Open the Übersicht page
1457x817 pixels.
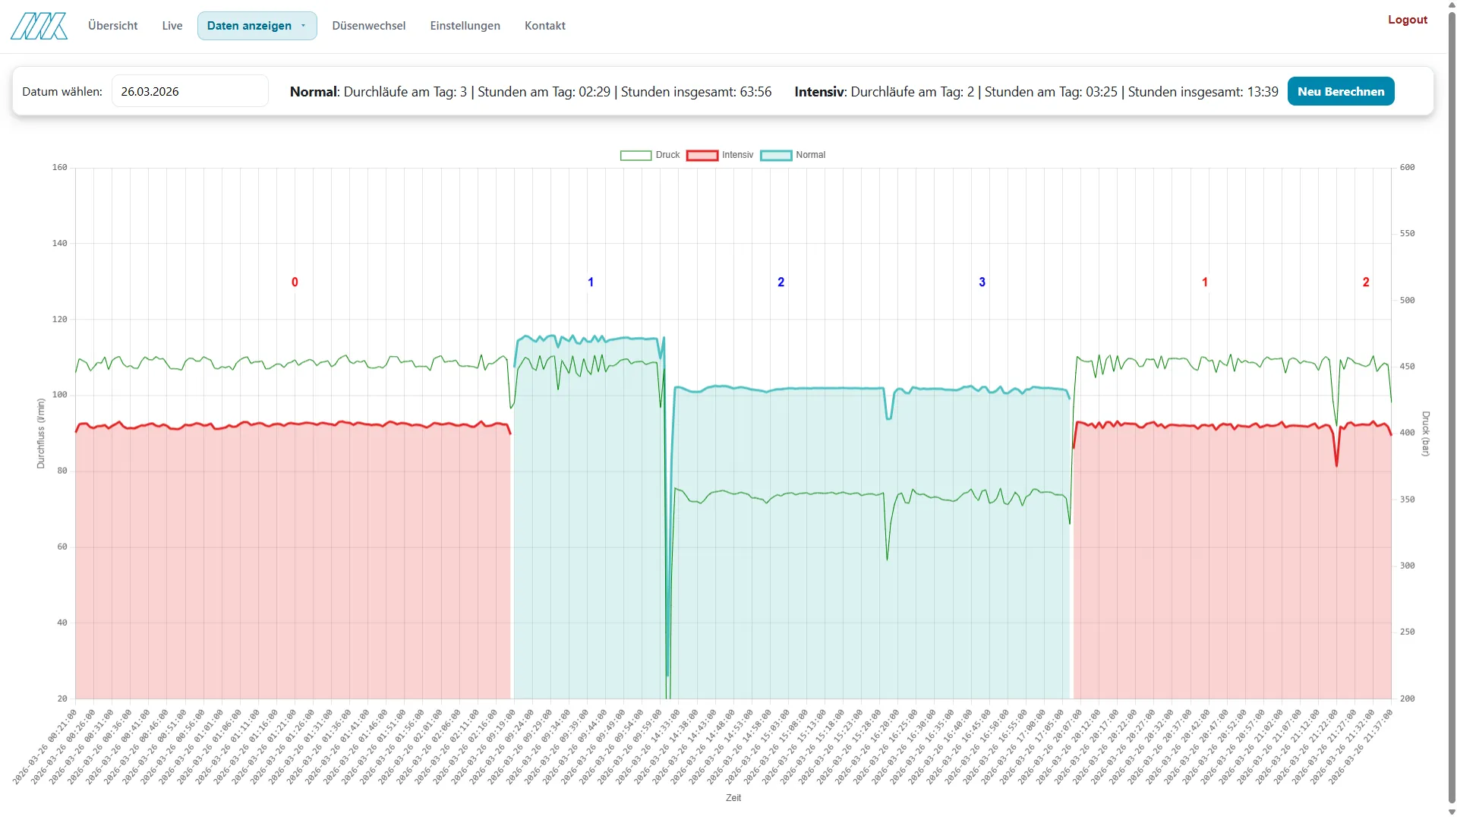point(113,26)
